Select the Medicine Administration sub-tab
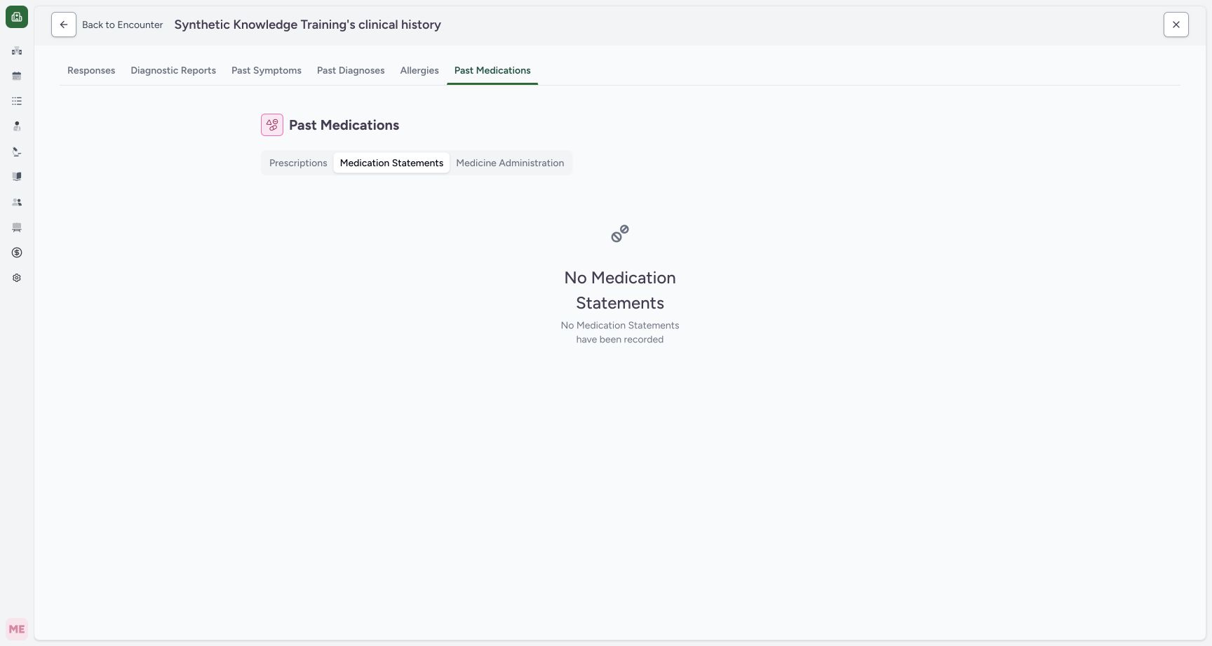The height and width of the screenshot is (646, 1212). 510,163
